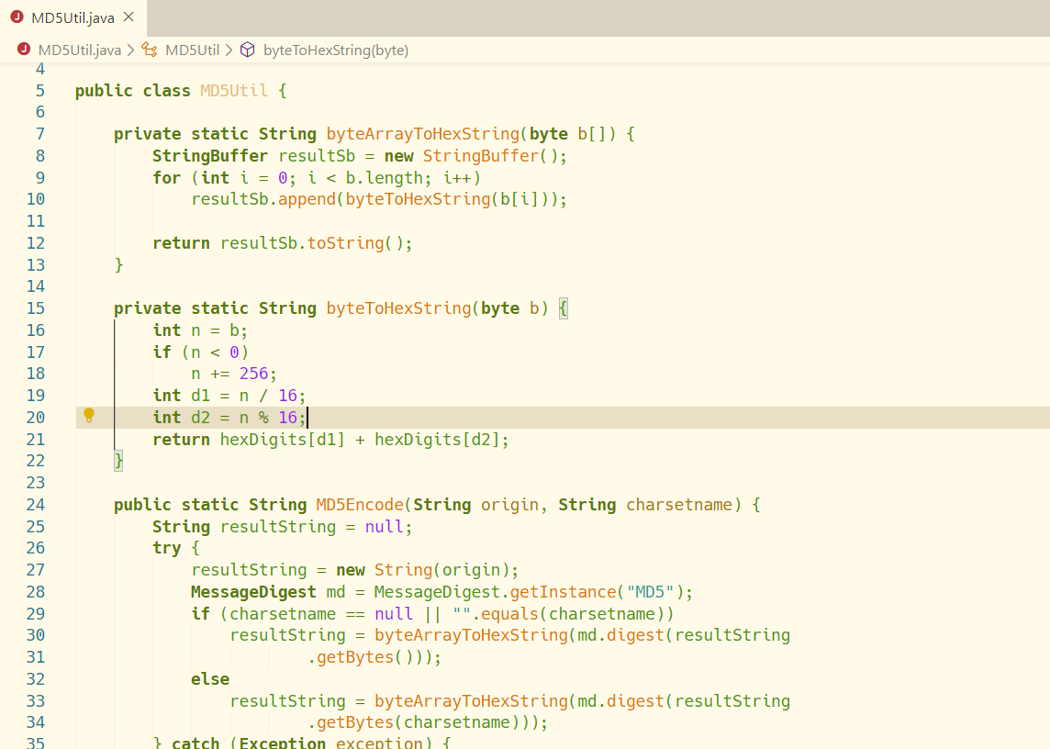Click class symbol icon in breadcrumb
The width and height of the screenshot is (1050, 749).
(x=150, y=50)
